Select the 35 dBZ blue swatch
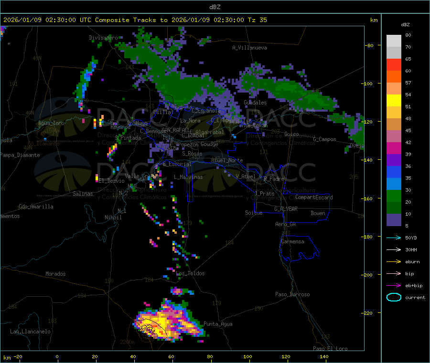The height and width of the screenshot is (363, 430). click(394, 172)
